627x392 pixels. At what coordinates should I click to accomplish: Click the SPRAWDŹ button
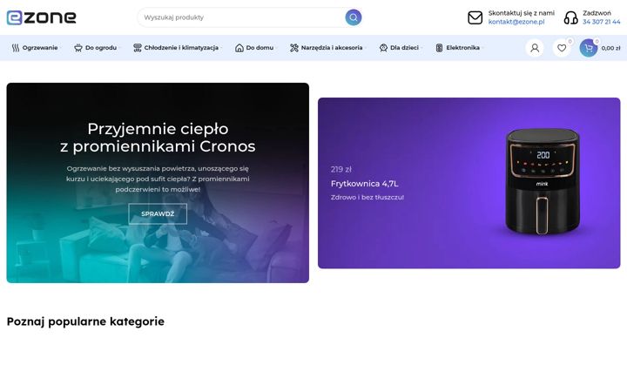click(158, 214)
